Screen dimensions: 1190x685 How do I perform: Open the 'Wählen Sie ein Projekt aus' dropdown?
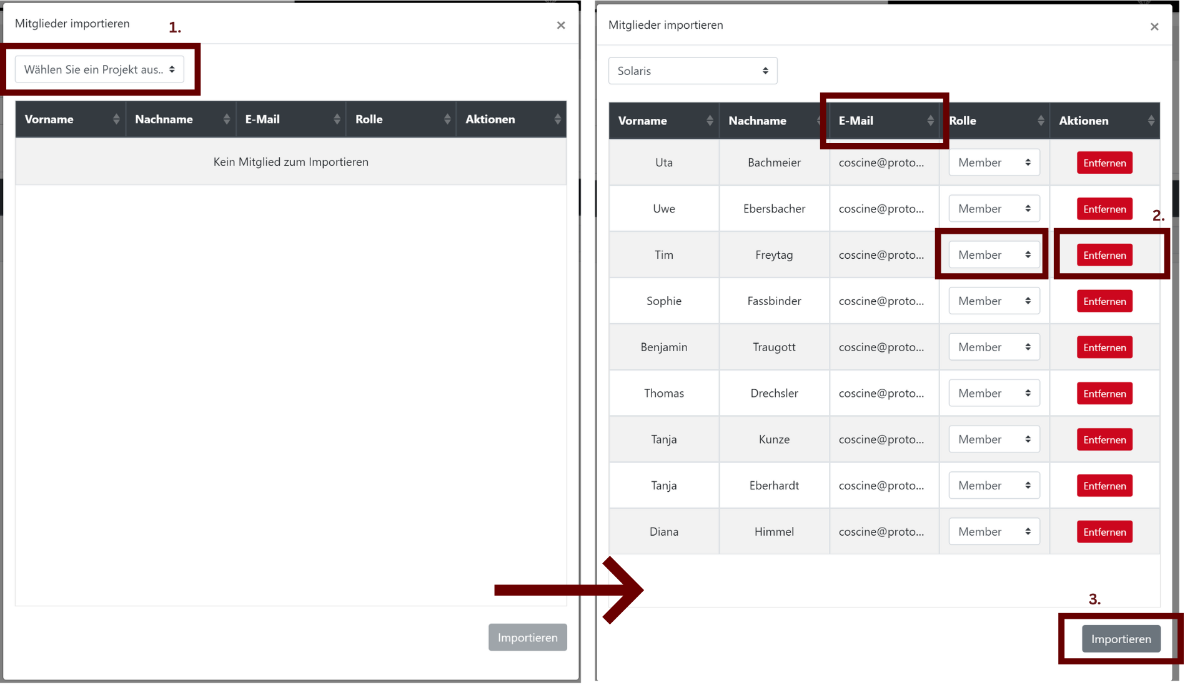(99, 69)
